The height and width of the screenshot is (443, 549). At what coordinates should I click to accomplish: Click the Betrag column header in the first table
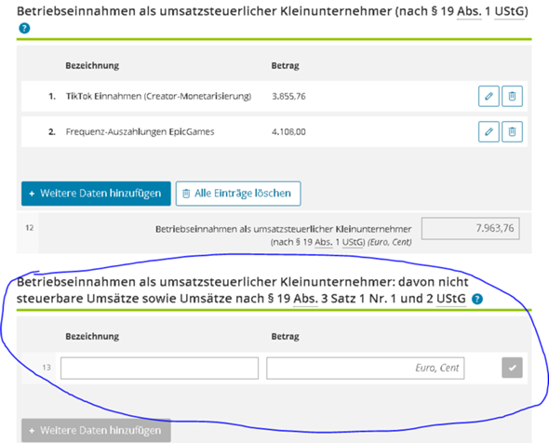pos(286,65)
